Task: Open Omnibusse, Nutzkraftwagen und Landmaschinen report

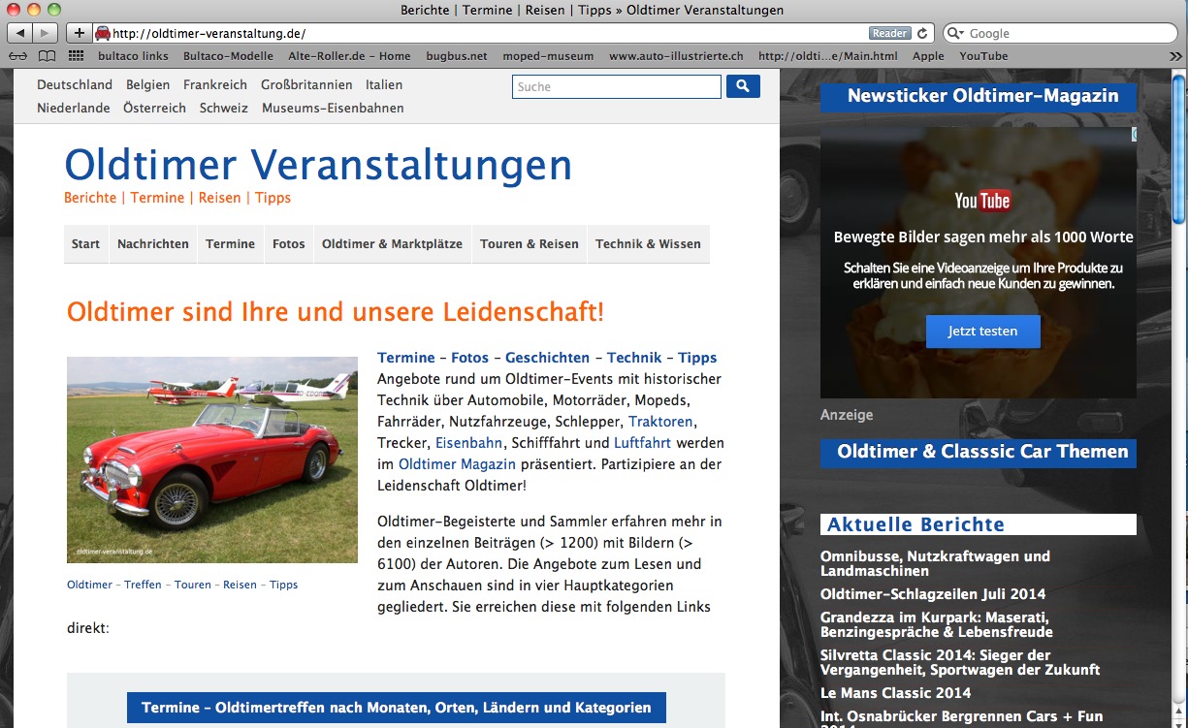Action: coord(935,563)
